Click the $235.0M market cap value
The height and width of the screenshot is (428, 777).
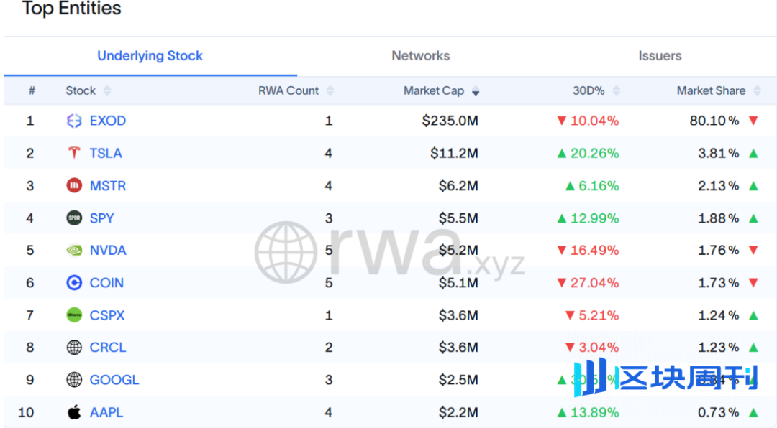click(x=450, y=121)
